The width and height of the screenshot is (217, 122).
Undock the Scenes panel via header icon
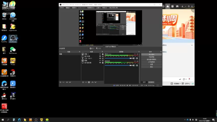(79, 52)
